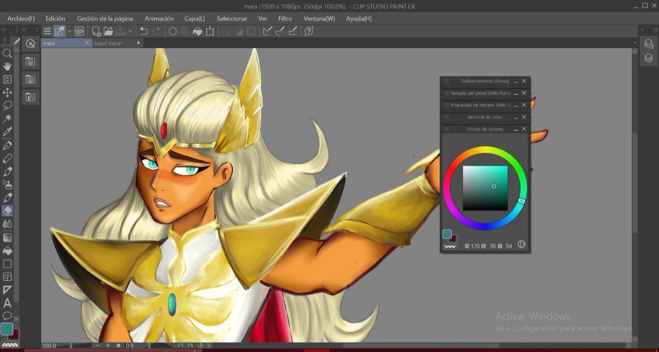
Task: Select the Lasso selection tool
Action: 7,105
